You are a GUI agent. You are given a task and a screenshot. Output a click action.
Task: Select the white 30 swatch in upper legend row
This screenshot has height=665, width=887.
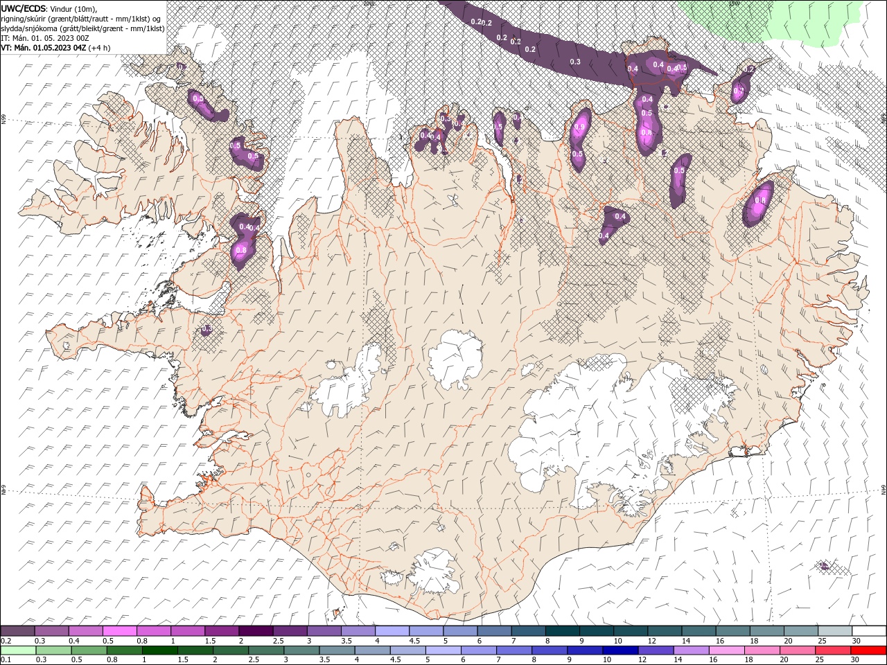869,630
